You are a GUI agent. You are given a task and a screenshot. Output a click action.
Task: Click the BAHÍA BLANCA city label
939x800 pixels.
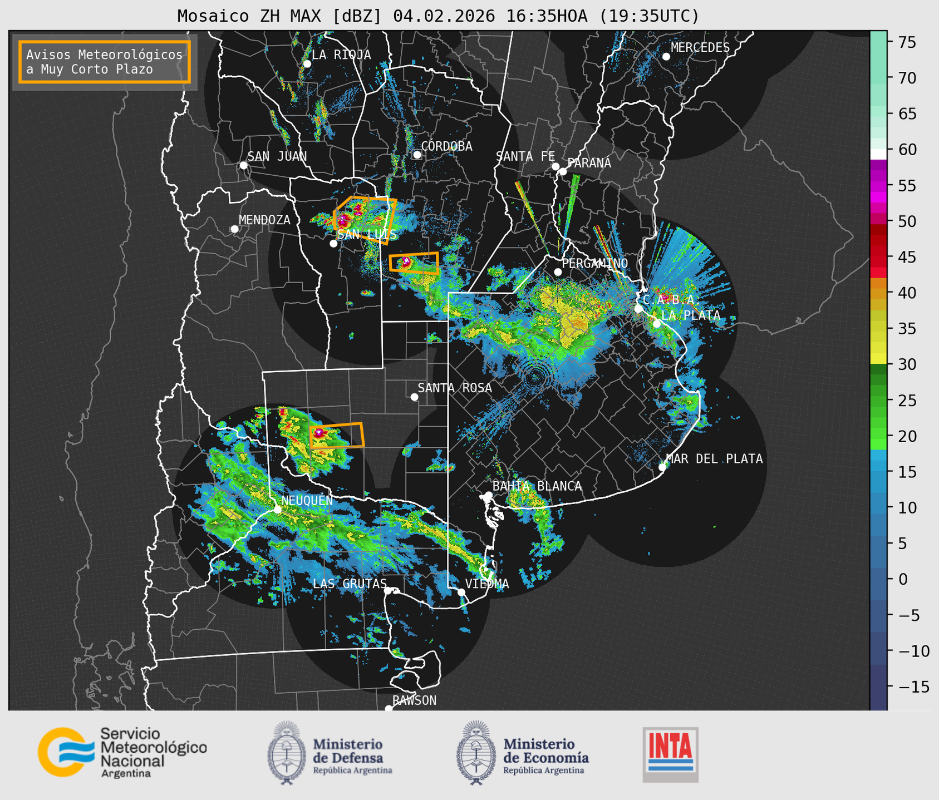coord(537,486)
